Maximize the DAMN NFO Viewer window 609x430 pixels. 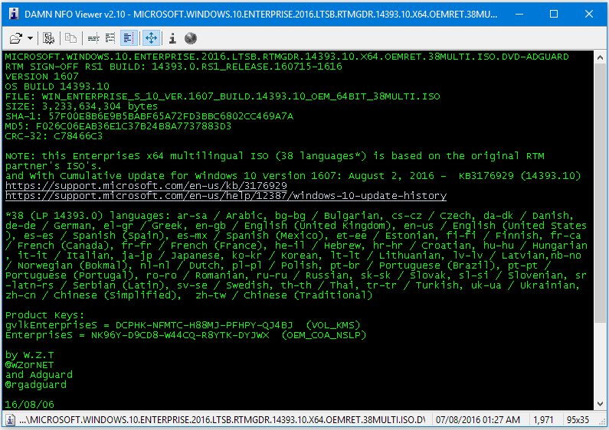554,14
